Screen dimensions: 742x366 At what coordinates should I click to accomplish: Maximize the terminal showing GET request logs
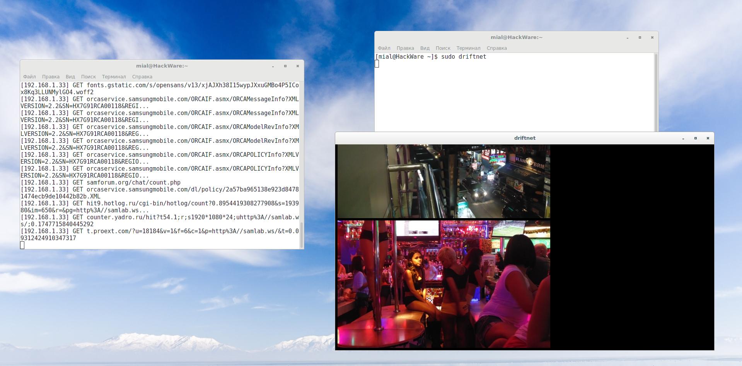click(285, 66)
